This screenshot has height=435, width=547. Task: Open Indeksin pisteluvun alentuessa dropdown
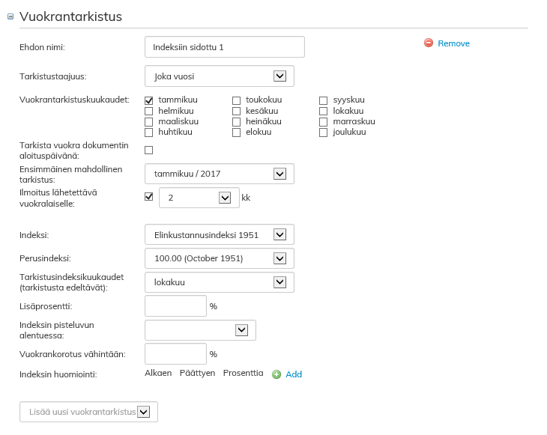pos(241,329)
